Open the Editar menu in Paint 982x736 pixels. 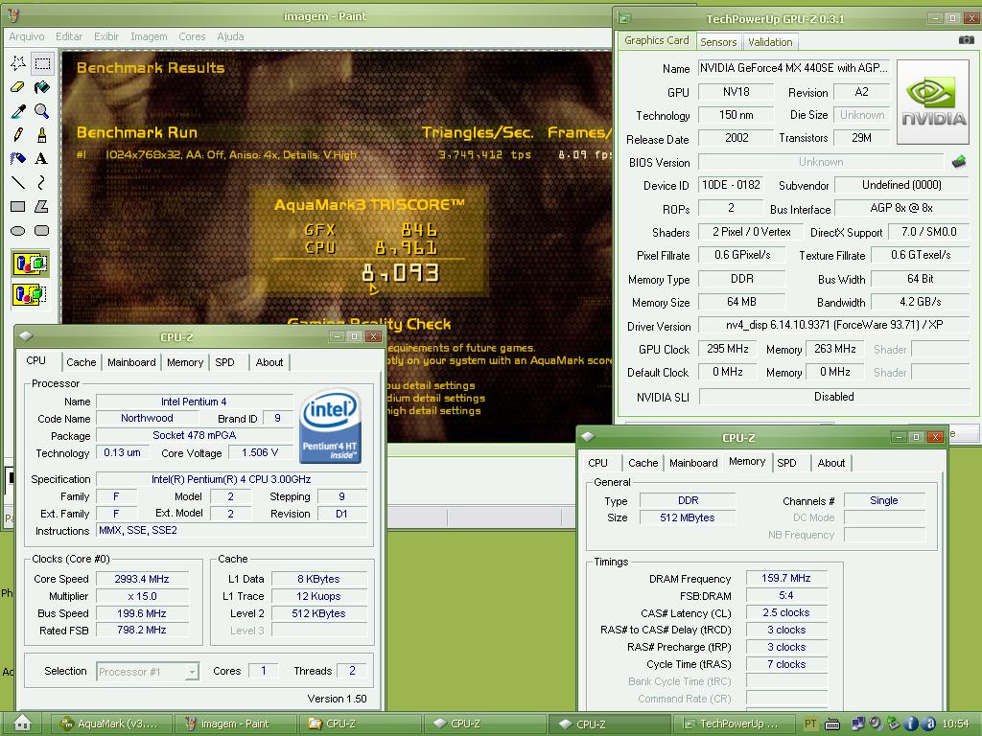point(69,36)
